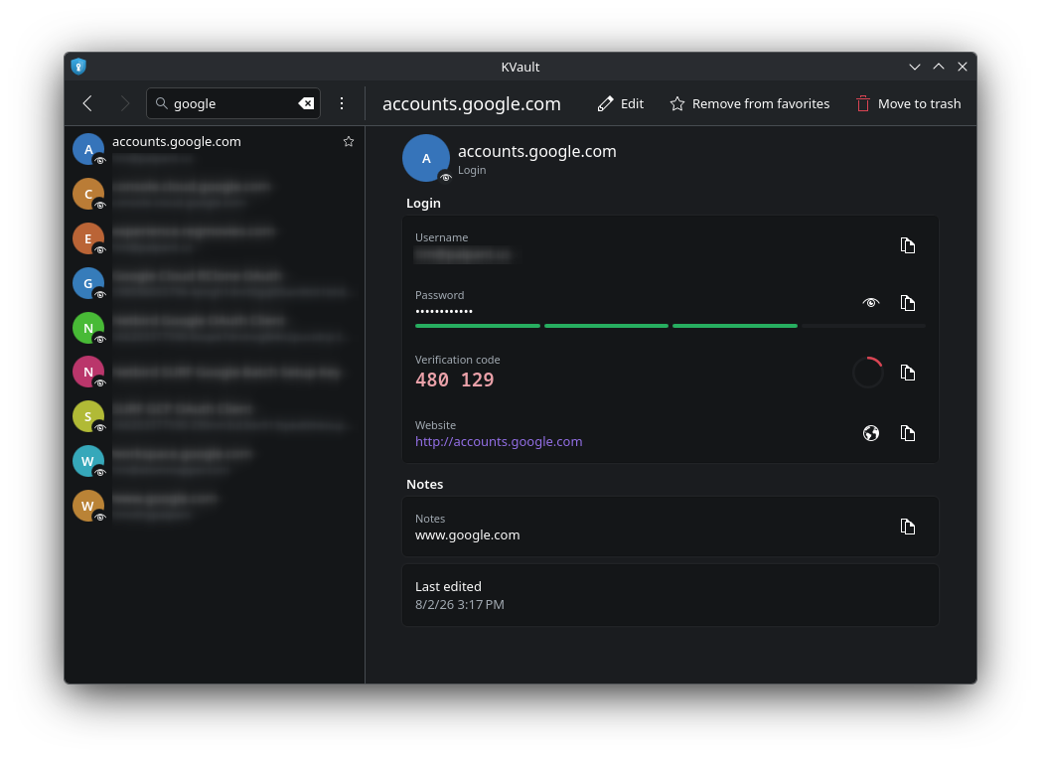Image resolution: width=1041 pixels, height=760 pixels.
Task: Click the large blue A avatar in details
Action: pyautogui.click(x=426, y=158)
